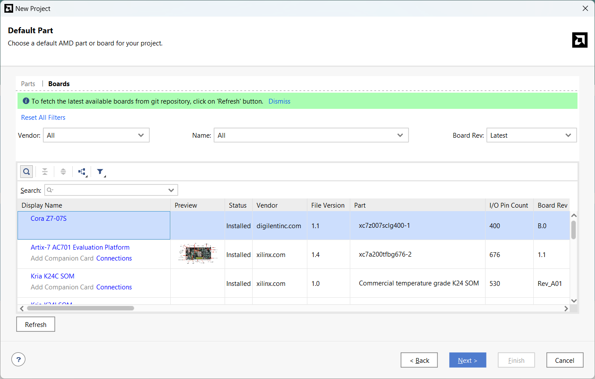This screenshot has height=379, width=595.
Task: Click Reset All Filters link
Action: coord(43,118)
